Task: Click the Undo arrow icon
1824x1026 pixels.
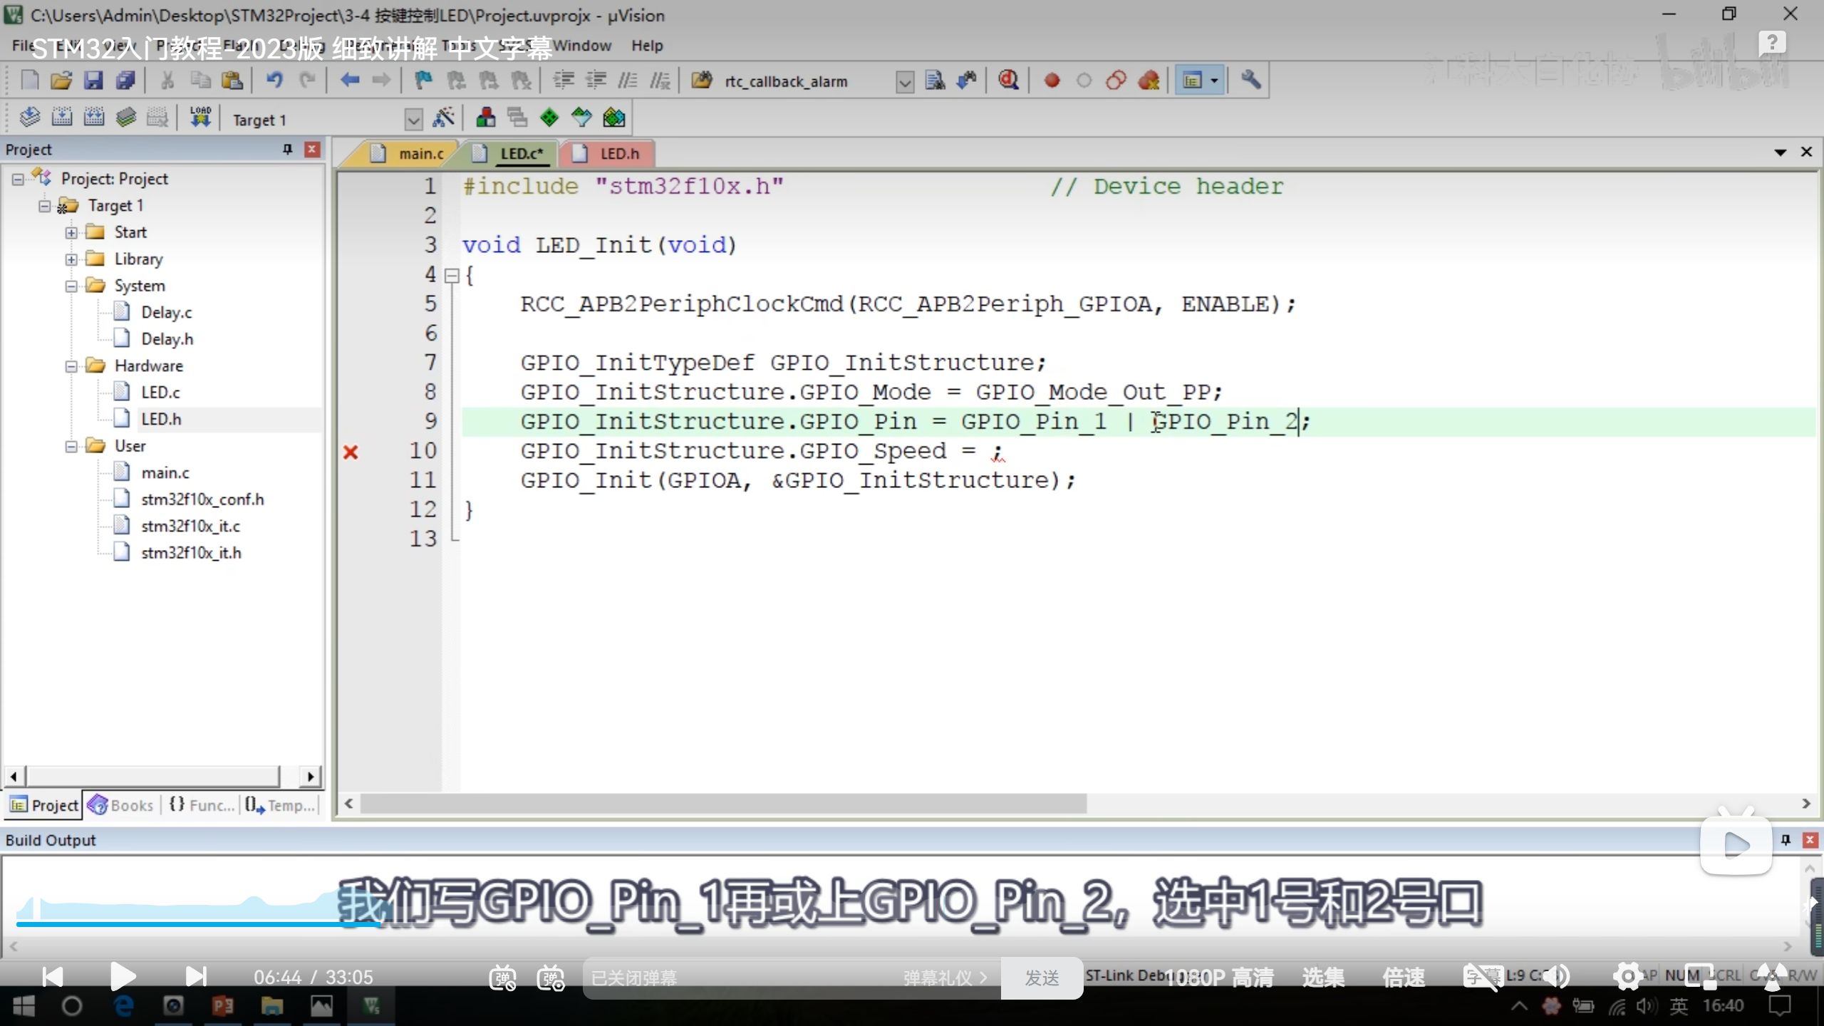Action: [274, 81]
